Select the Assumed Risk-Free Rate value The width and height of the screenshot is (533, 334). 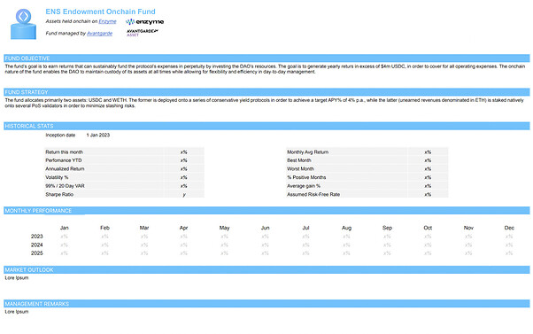pyautogui.click(x=428, y=195)
